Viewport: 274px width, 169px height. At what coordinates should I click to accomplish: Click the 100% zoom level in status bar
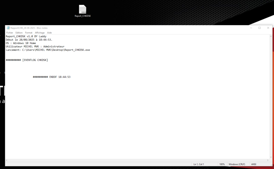pos(222,164)
